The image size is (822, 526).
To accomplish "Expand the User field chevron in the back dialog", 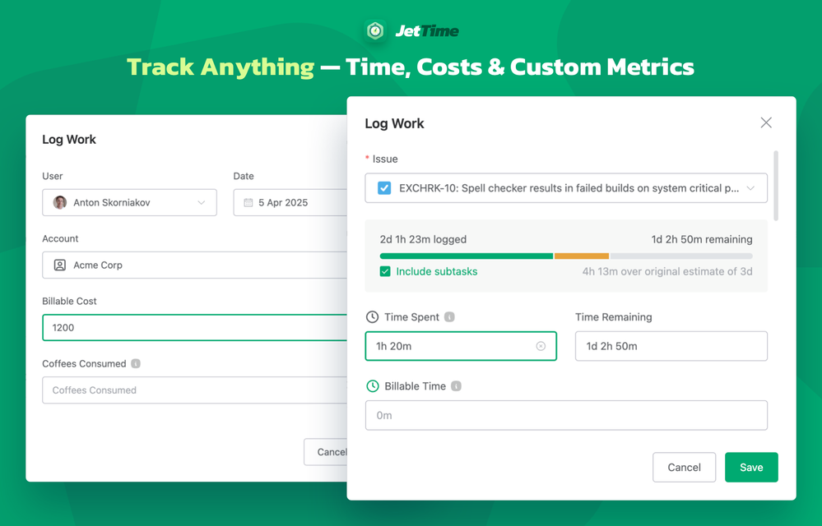I will point(201,202).
